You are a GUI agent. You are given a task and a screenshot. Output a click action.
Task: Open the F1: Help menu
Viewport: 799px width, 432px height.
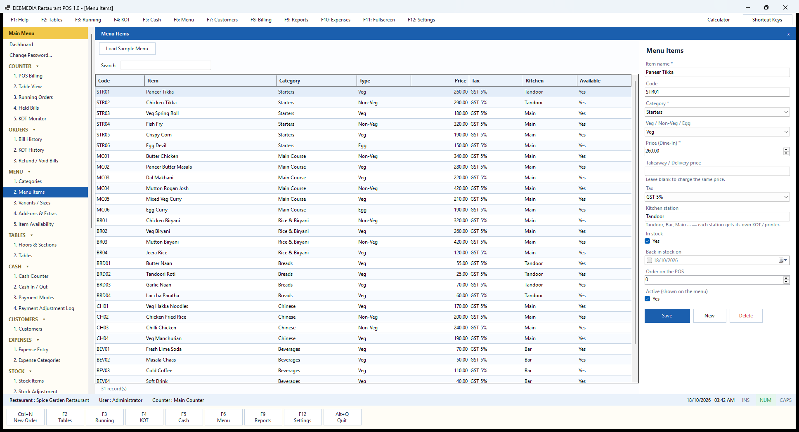click(x=19, y=20)
